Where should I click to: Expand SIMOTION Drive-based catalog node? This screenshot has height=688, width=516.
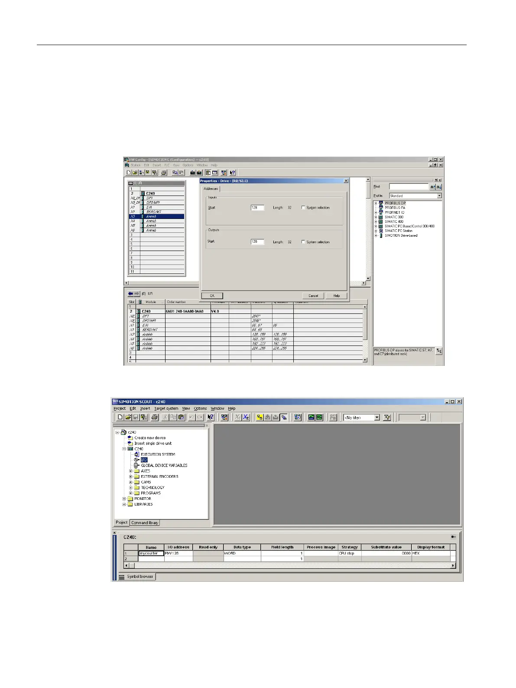coord(376,235)
